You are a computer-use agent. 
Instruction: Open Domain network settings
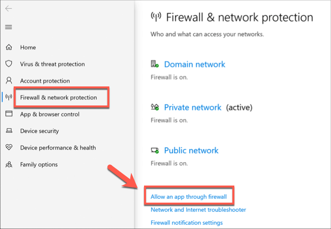pos(194,64)
